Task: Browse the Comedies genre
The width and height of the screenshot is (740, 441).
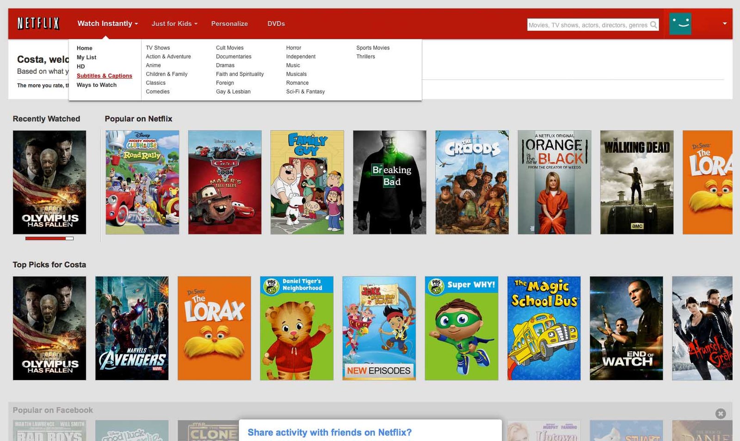Action: (x=158, y=92)
